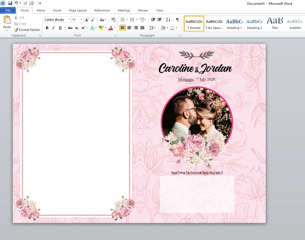305x240 pixels.
Task: Toggle Underline formatting
Action: tap(60, 28)
